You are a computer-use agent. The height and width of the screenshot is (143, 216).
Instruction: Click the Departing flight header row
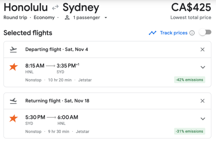tap(107, 49)
